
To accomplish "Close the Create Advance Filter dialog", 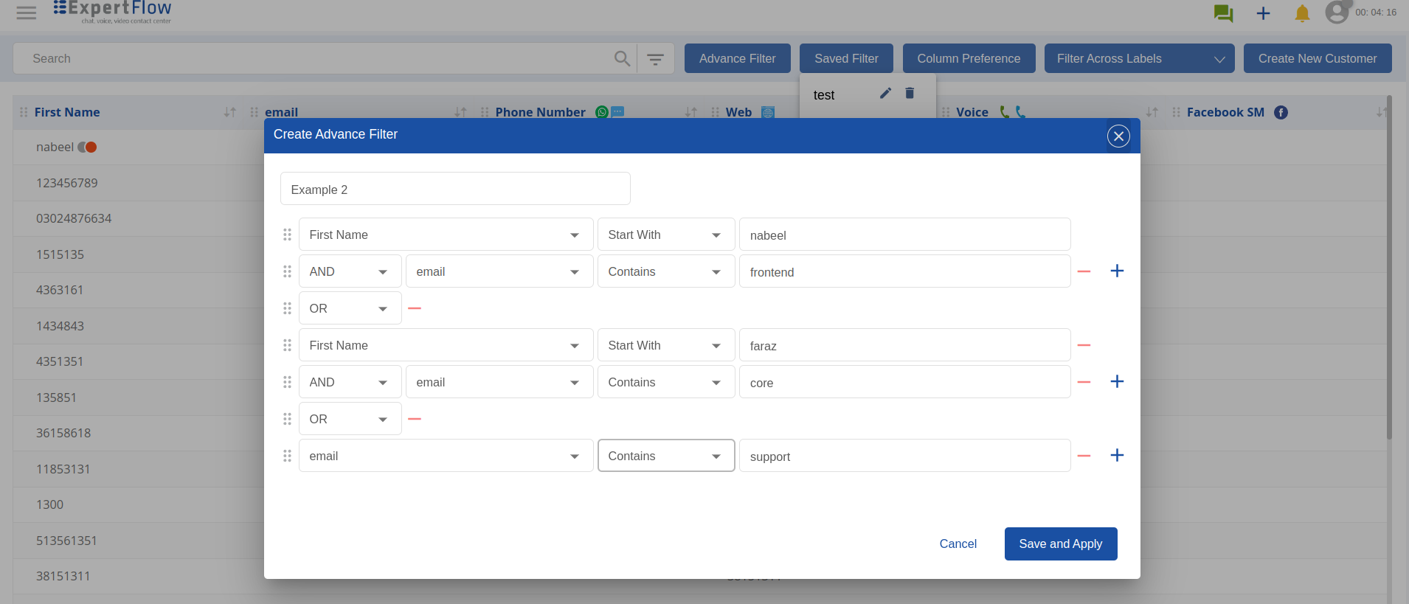I will click(1118, 136).
